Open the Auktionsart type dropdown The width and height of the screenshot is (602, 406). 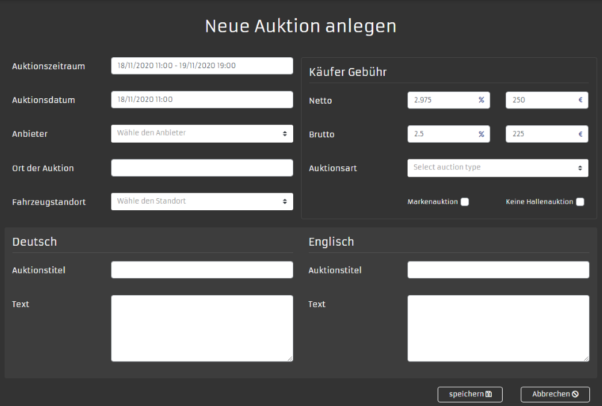[x=497, y=168]
